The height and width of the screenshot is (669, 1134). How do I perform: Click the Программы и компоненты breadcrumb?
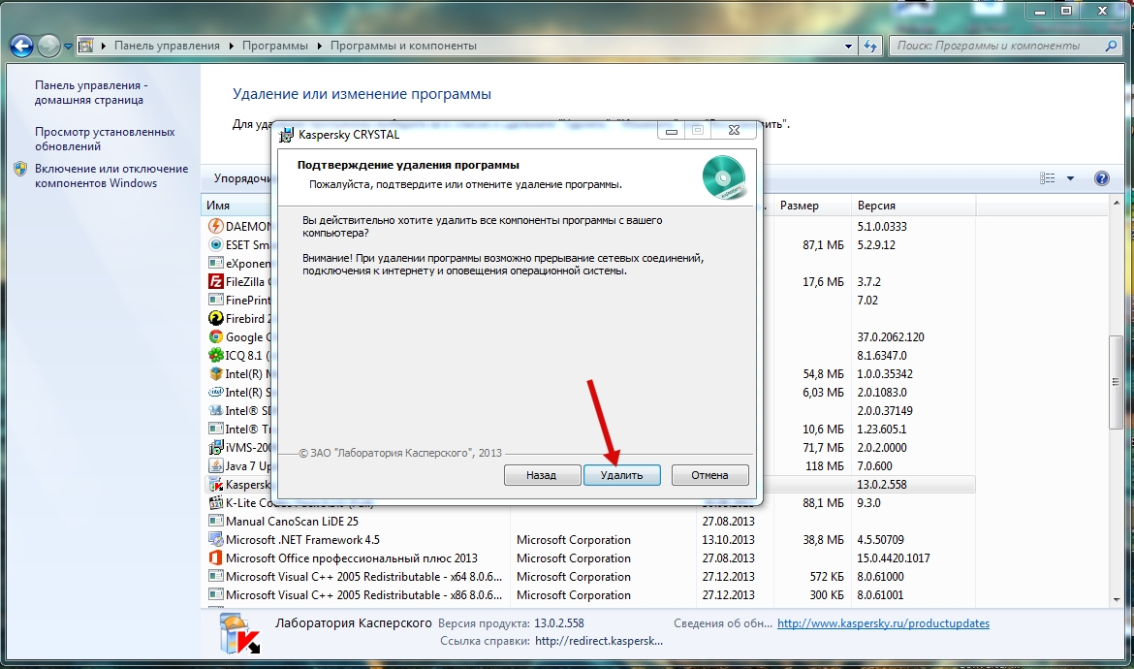coord(403,46)
